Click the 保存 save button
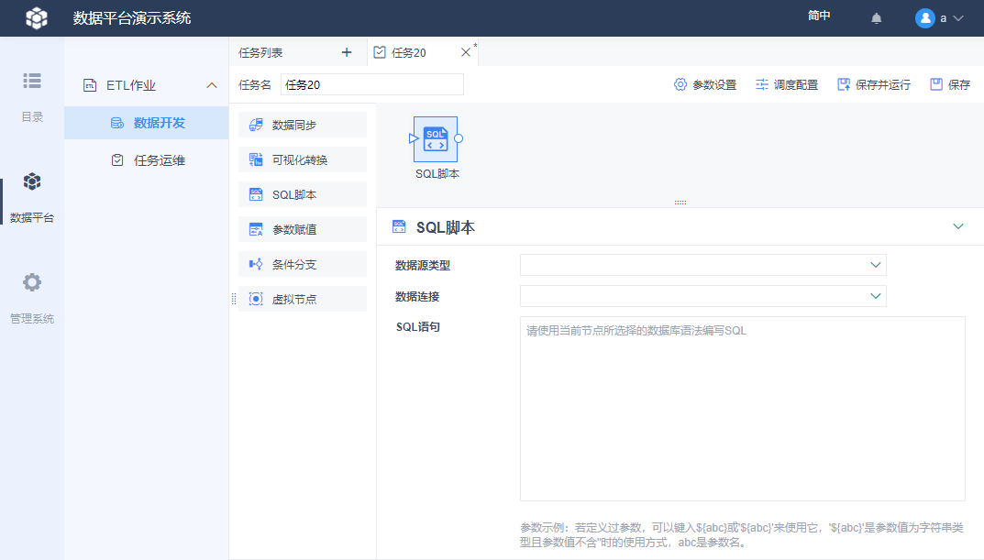The image size is (984, 560). point(950,84)
